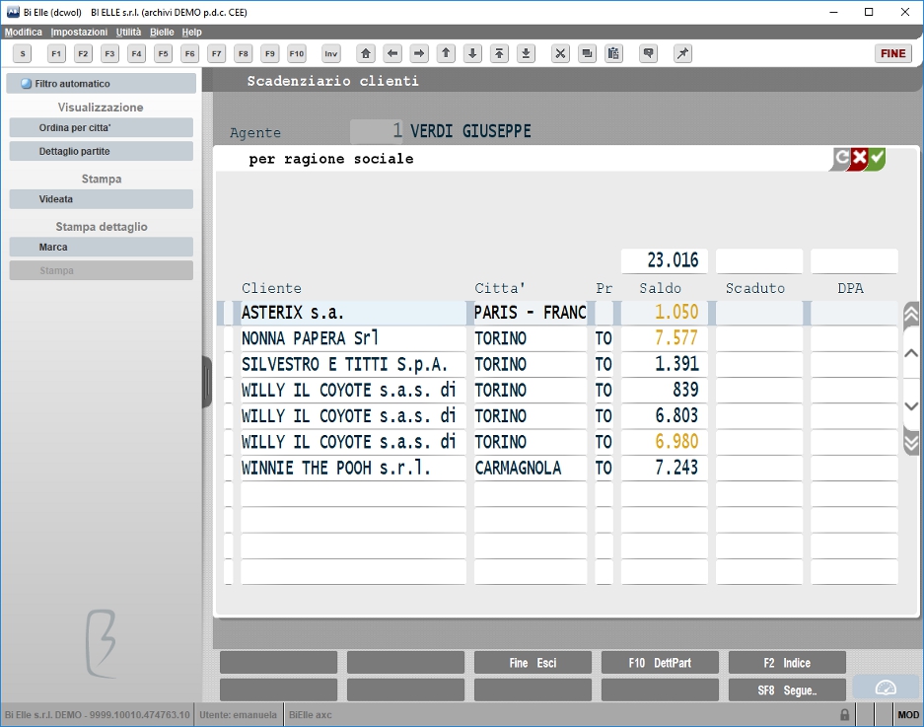Click the plain down arrow toolbar icon
924x727 pixels.
472,53
